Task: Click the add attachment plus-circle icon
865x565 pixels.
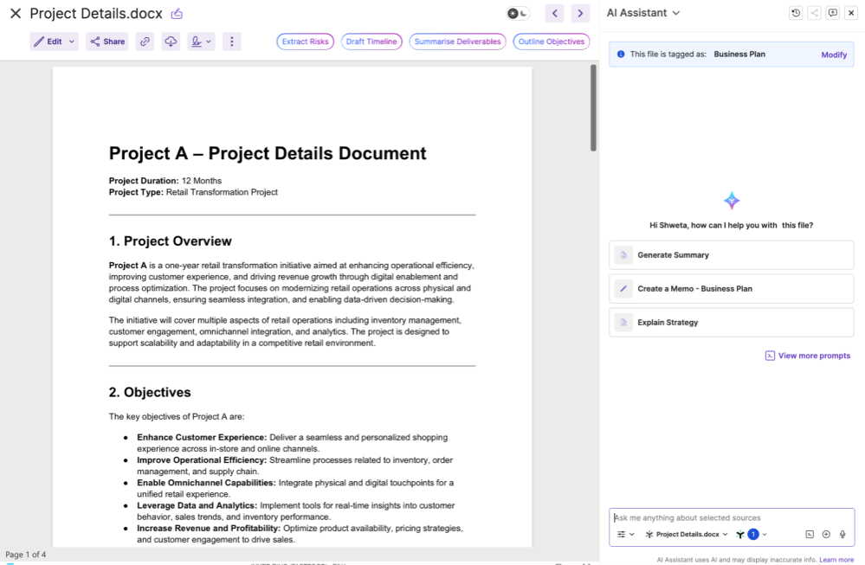Action: (x=826, y=534)
